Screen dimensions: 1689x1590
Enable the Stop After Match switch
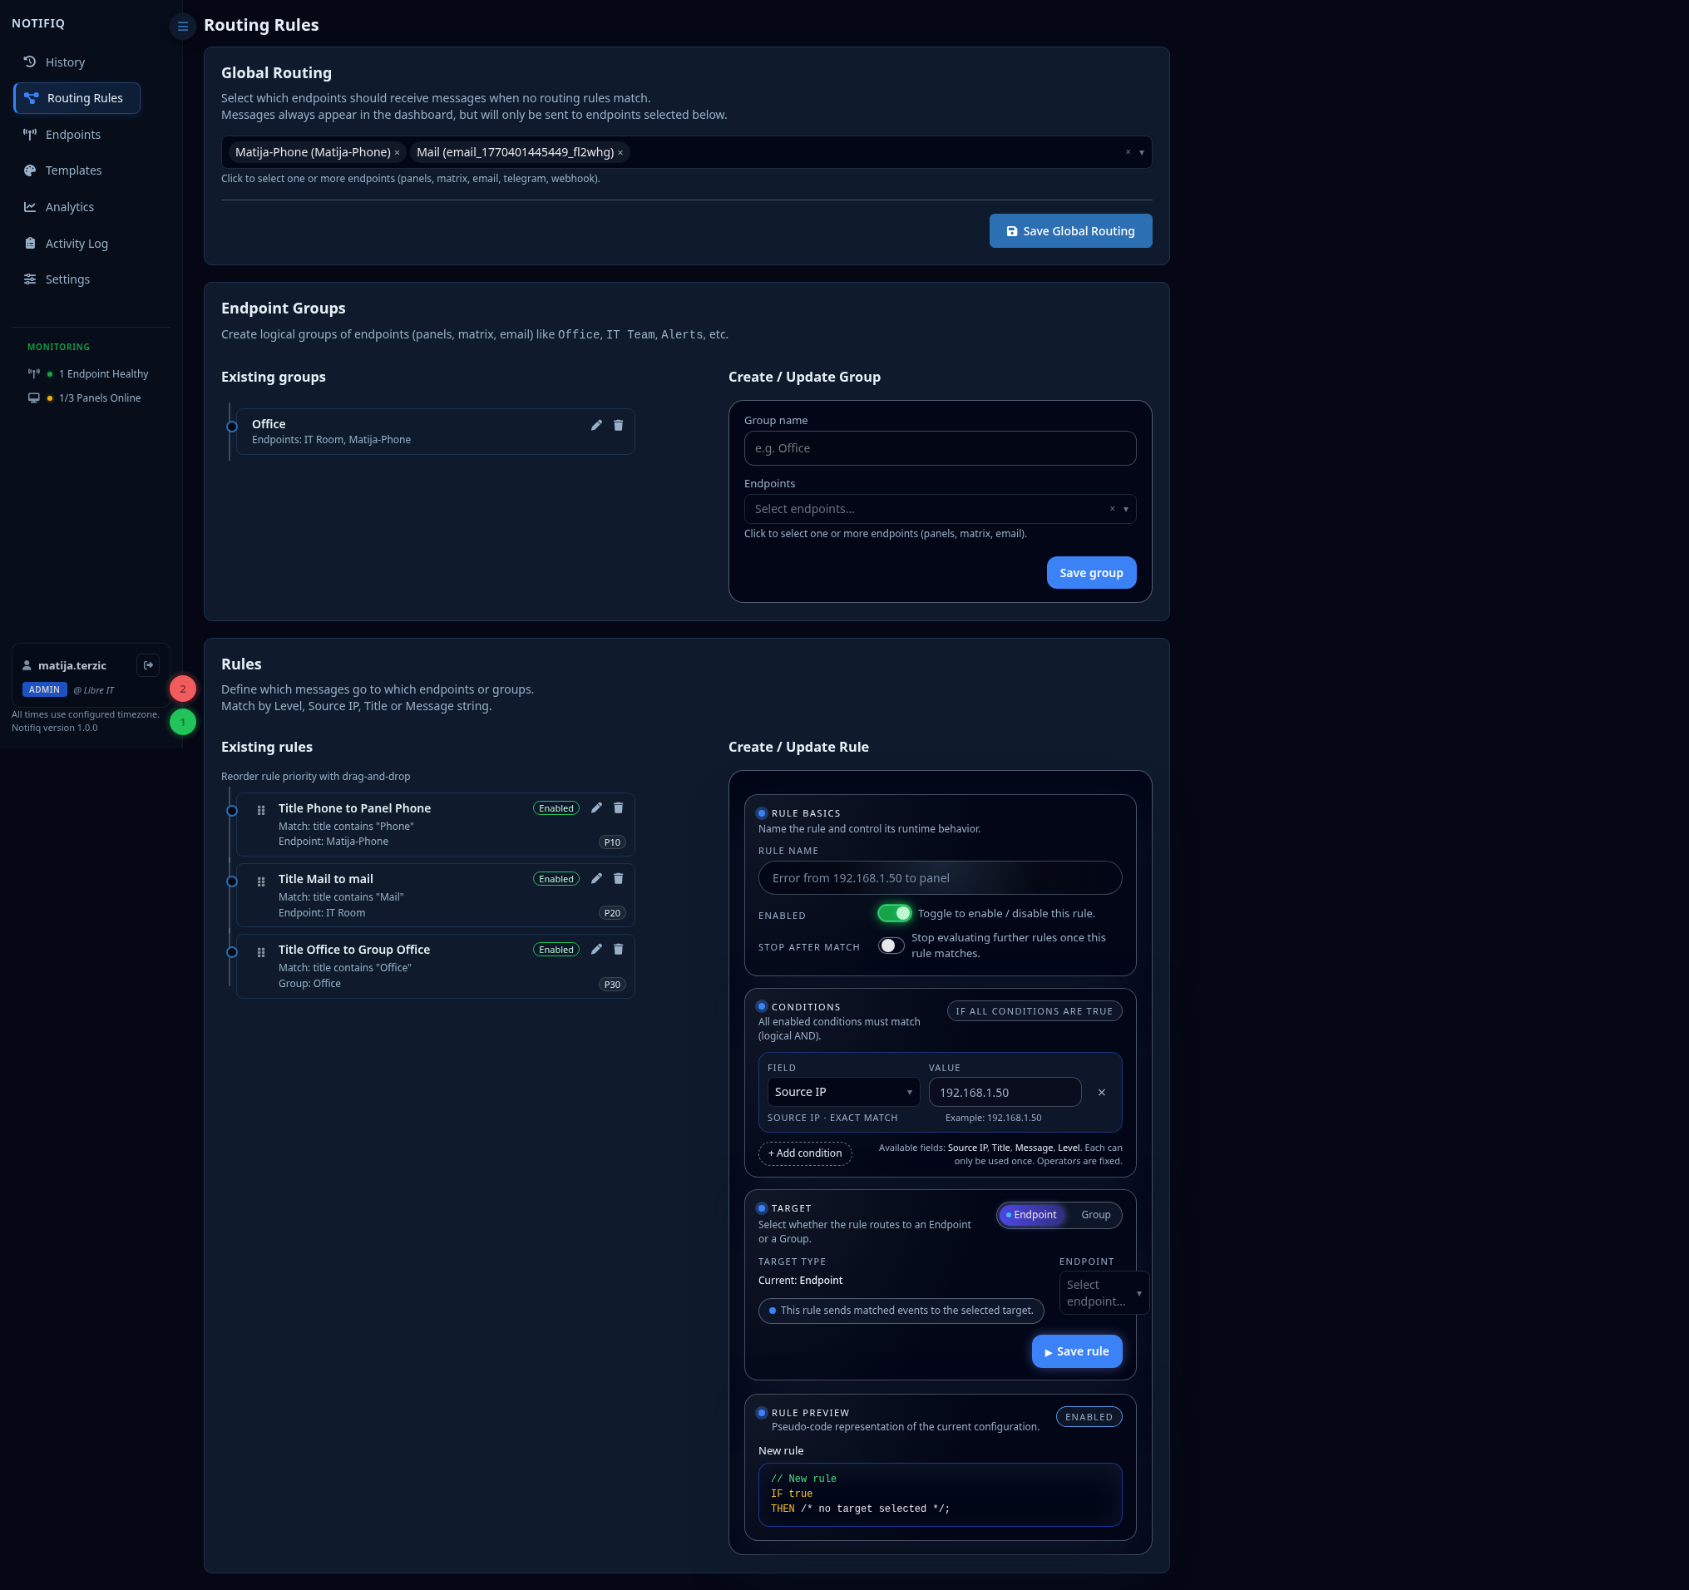pyautogui.click(x=891, y=946)
